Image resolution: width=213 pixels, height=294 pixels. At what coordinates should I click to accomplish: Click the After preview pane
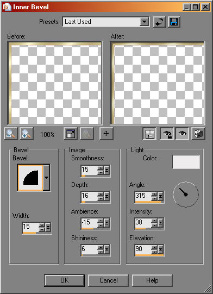[158, 83]
